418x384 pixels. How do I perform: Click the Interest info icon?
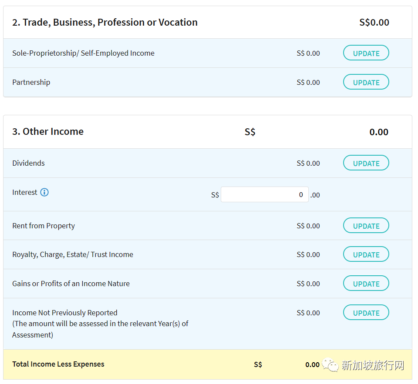click(x=44, y=192)
